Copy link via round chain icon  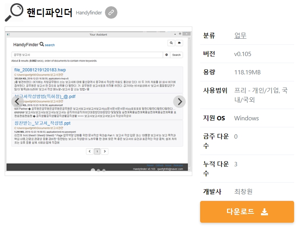point(111,12)
